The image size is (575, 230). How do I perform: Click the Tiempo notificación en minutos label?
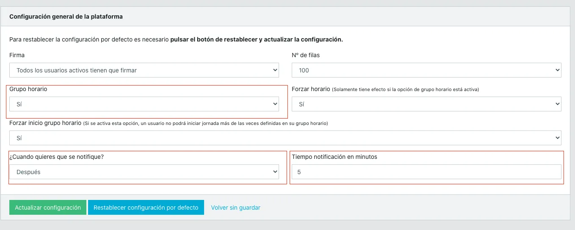pyautogui.click(x=334, y=157)
